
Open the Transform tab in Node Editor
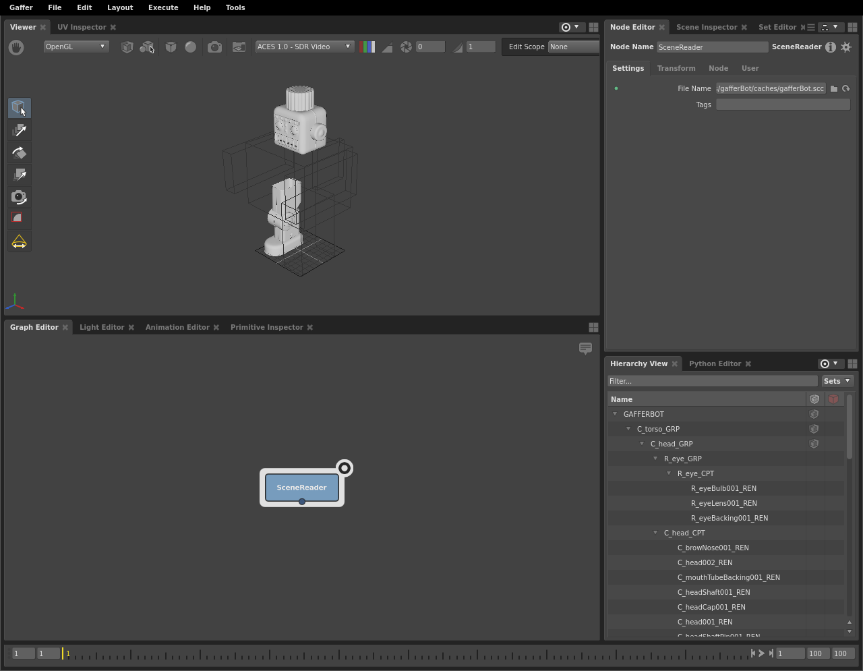tap(676, 68)
